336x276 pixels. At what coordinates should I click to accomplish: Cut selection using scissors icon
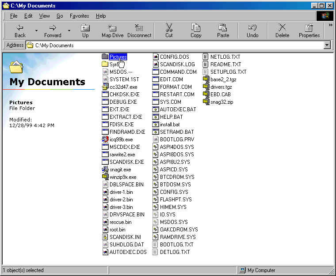(169, 28)
